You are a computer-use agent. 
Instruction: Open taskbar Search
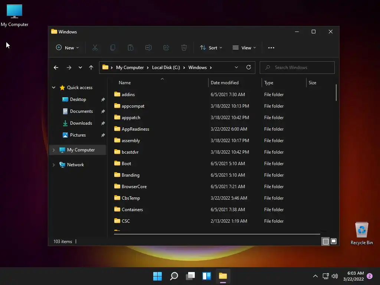coord(174,276)
